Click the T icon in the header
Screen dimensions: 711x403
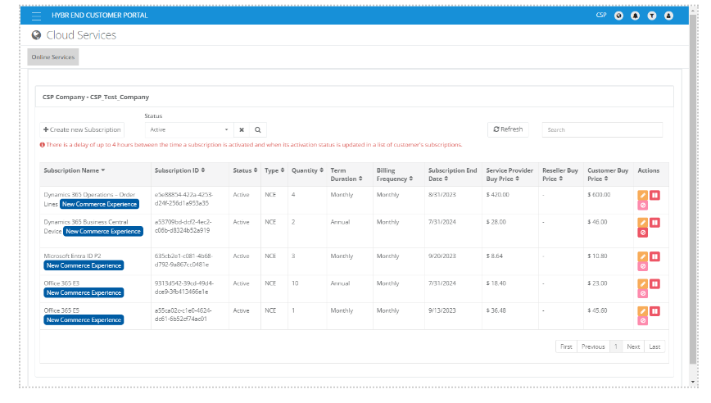point(651,16)
